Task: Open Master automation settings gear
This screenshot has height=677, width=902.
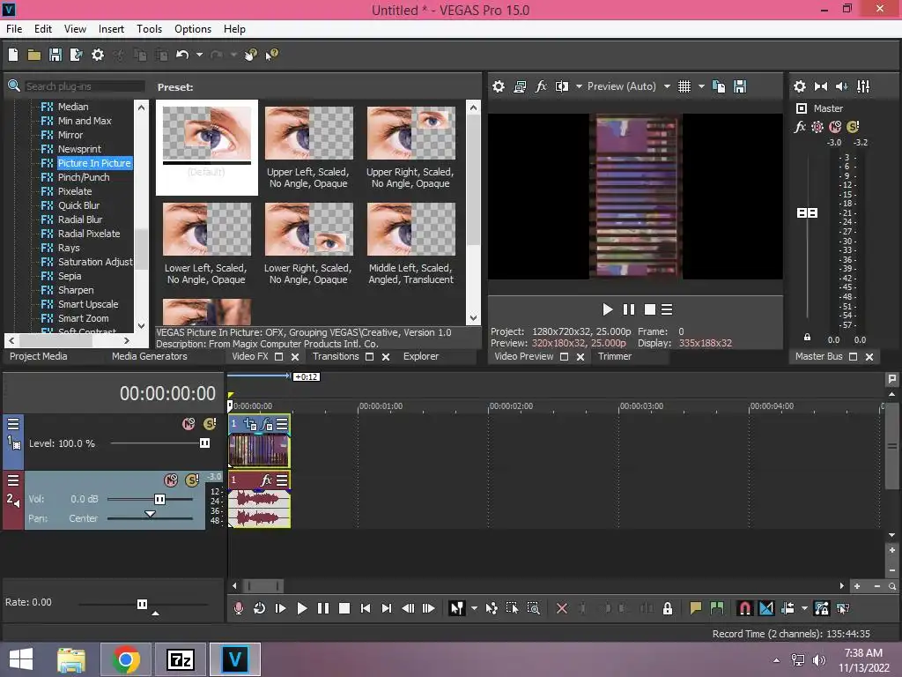Action: pos(817,127)
